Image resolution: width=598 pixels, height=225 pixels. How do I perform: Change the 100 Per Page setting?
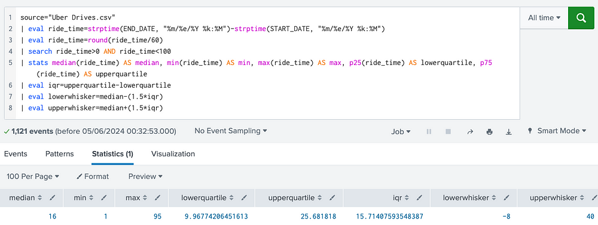(33, 177)
